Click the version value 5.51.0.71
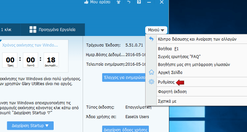247x132 pixels. point(134,45)
